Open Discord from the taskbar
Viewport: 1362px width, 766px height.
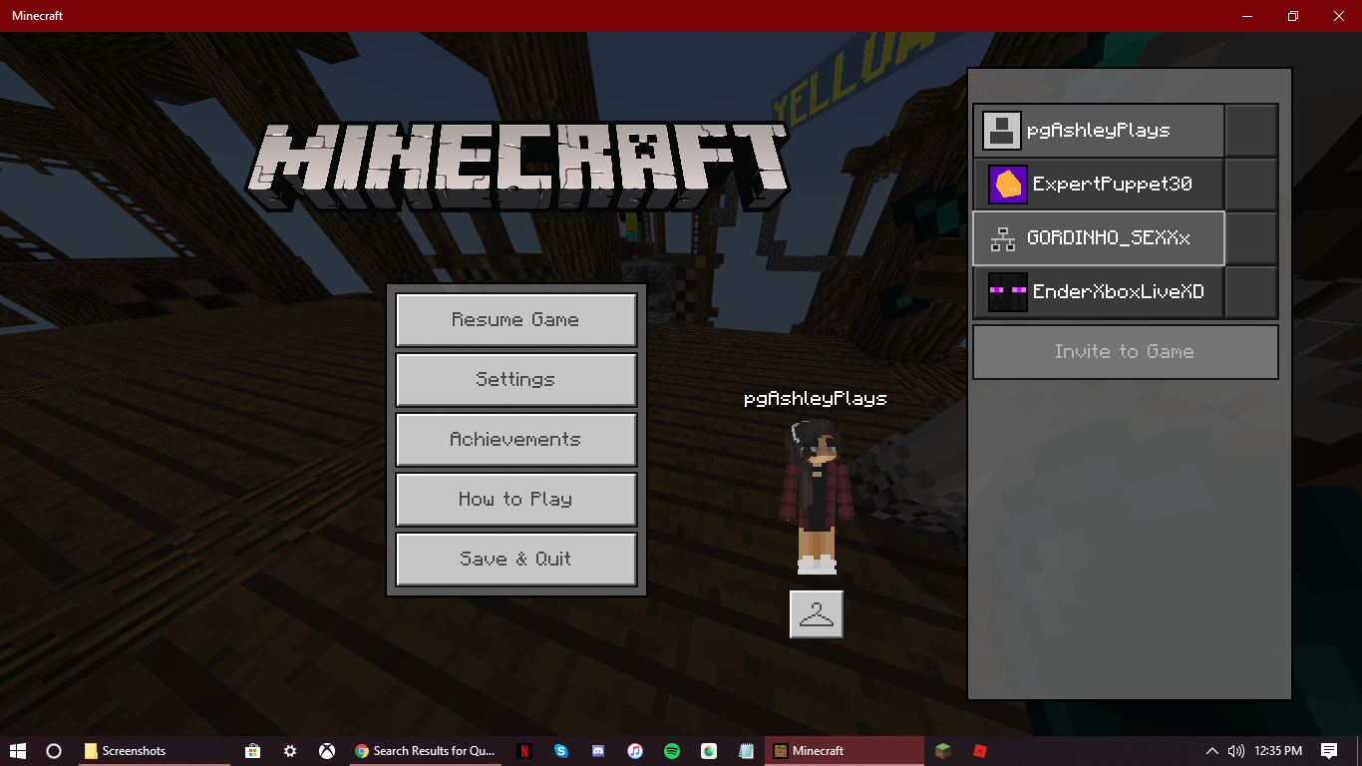[x=598, y=751]
